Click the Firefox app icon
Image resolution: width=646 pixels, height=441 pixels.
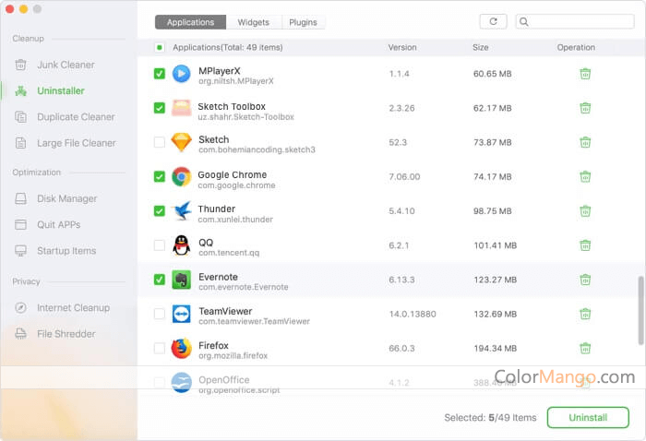[182, 348]
